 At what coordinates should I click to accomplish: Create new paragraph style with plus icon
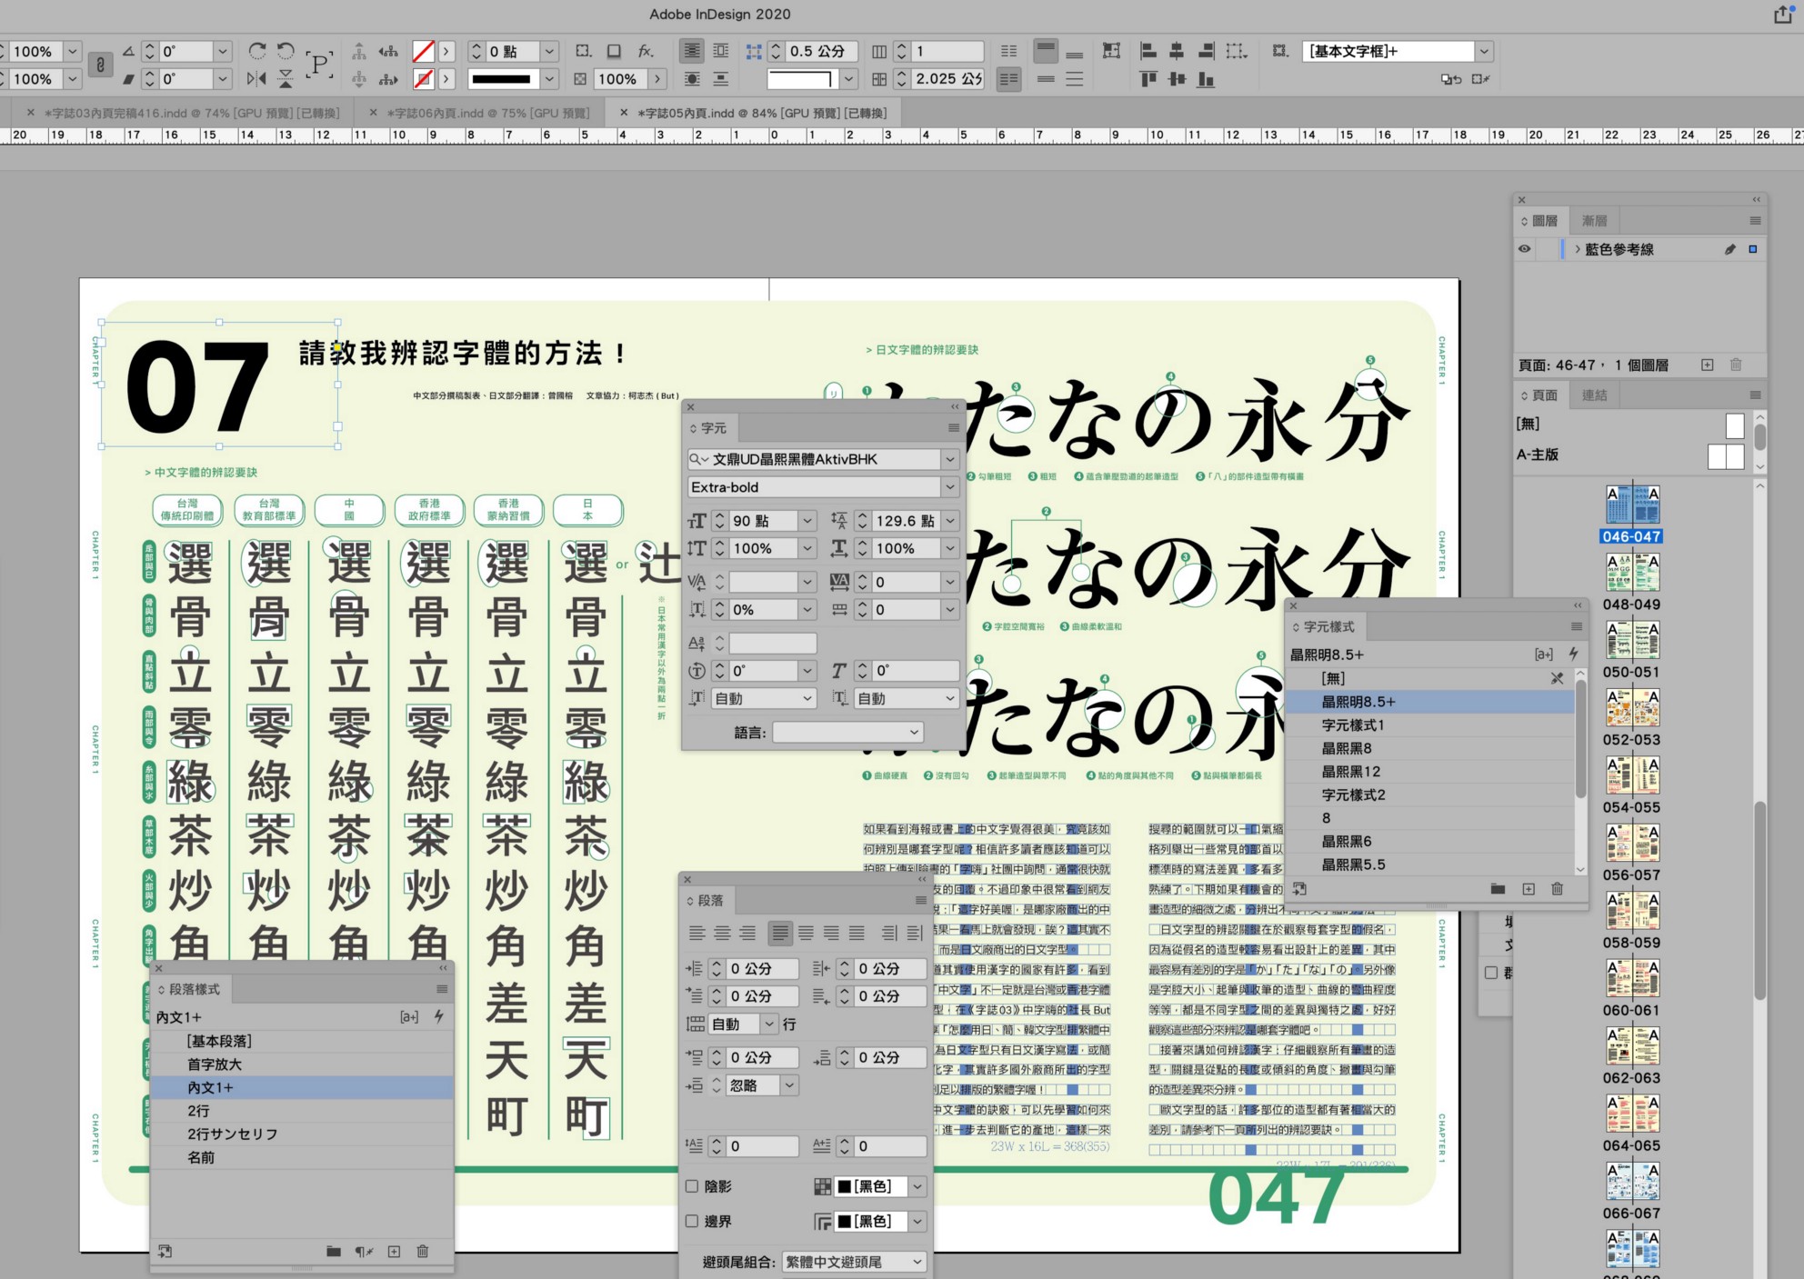click(394, 1252)
